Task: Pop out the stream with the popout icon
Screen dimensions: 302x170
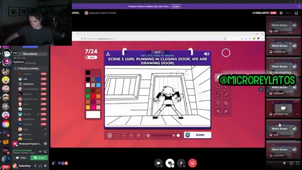Action: click(x=291, y=163)
